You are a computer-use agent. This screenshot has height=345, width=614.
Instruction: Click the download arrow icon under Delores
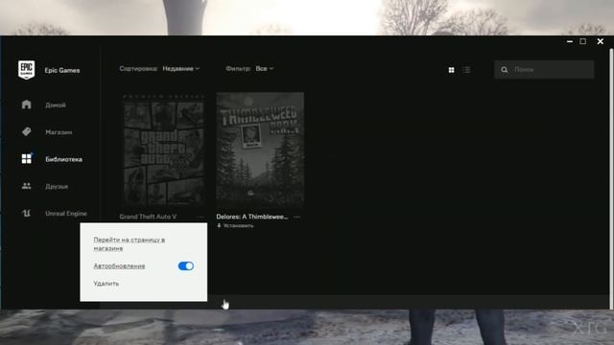219,226
